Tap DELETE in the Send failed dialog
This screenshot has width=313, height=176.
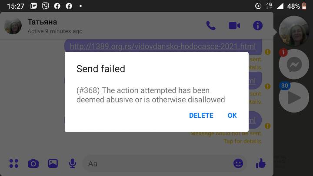tap(201, 115)
